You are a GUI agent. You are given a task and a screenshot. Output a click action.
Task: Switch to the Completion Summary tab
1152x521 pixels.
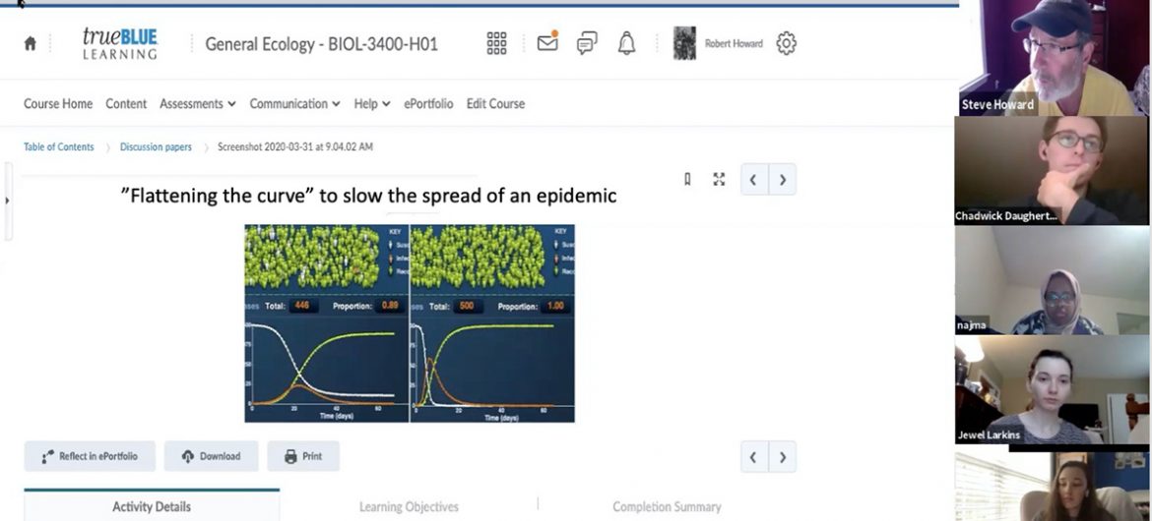click(667, 506)
